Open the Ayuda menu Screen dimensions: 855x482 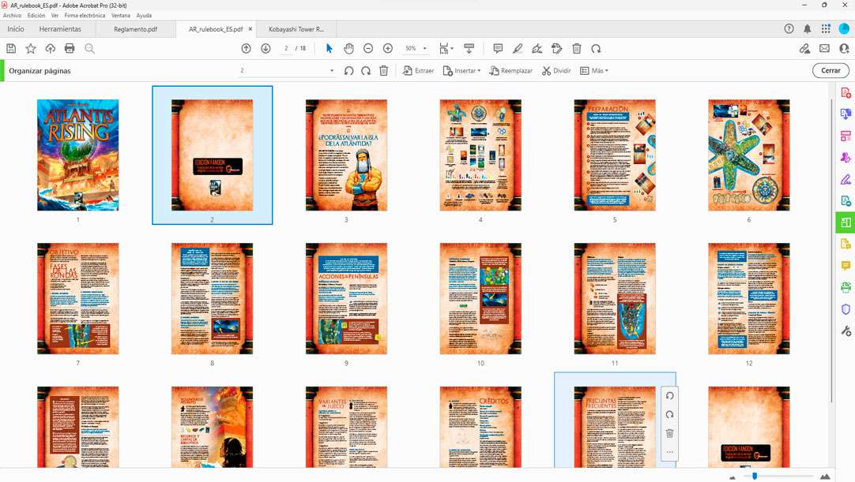144,15
